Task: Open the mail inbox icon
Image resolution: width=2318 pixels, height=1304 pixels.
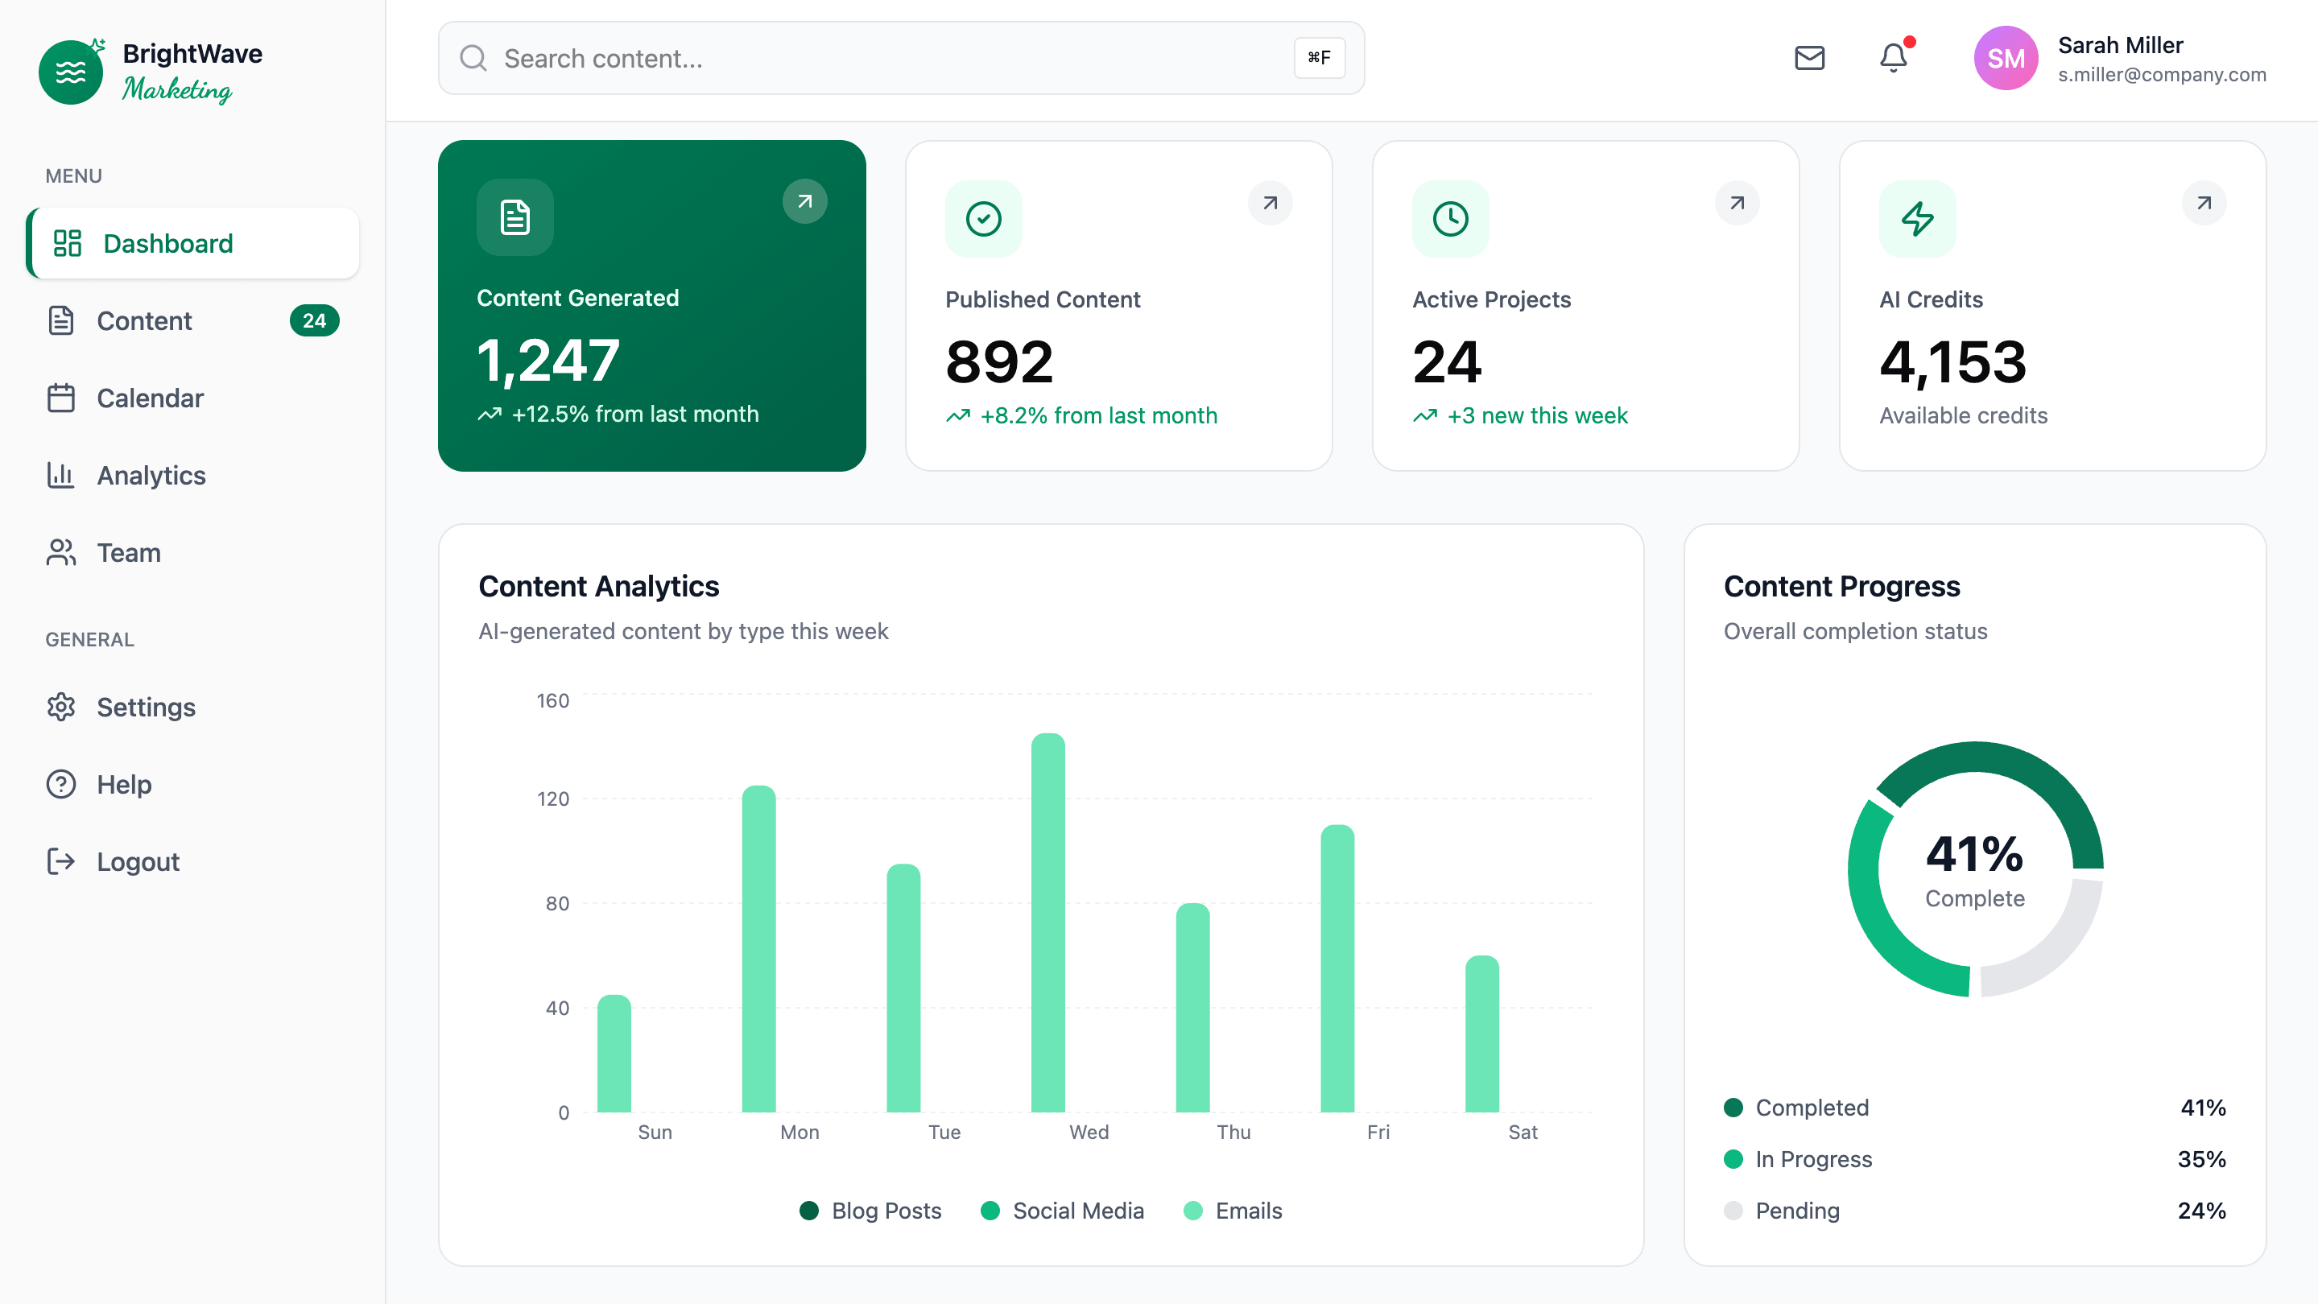Action: click(1808, 59)
